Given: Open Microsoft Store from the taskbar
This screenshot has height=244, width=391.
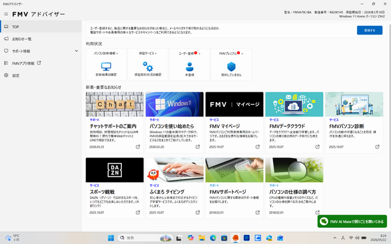Looking at the screenshot, I should pos(224,238).
